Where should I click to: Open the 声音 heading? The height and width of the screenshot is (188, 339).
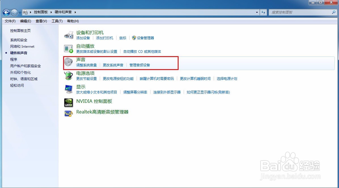[81, 60]
